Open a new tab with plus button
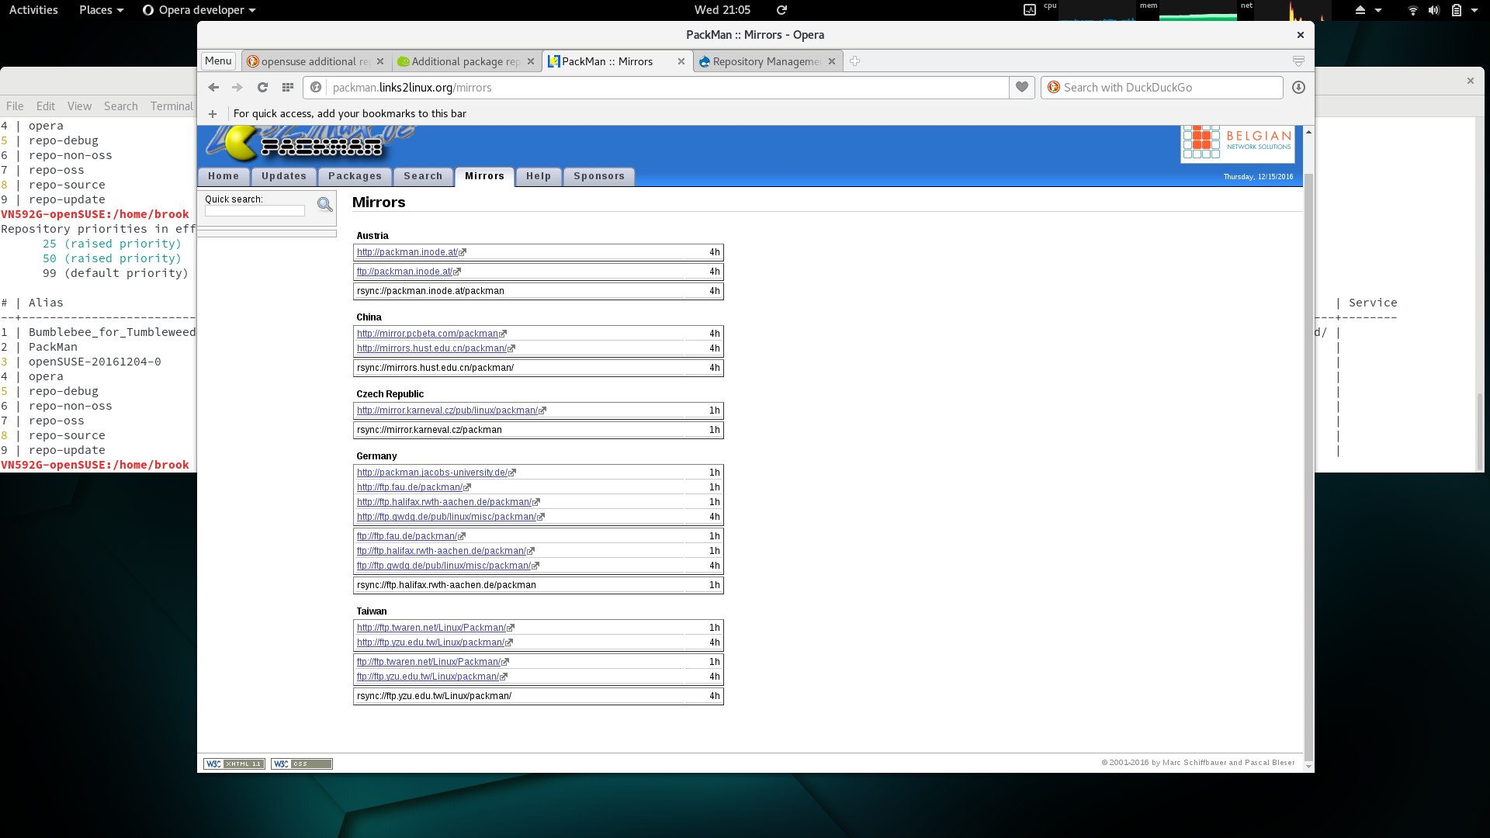This screenshot has width=1490, height=838. point(854,61)
